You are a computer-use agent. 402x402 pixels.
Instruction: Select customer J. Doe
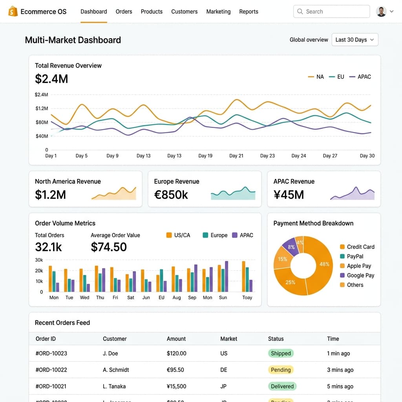110,353
